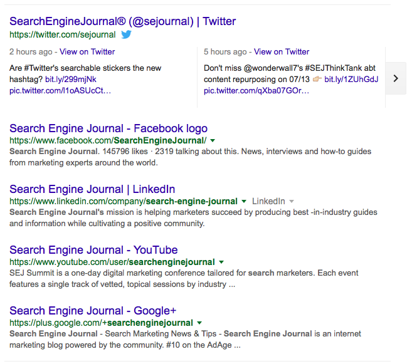Open pic.twitter.com/l1oASUcCt link

coord(60,91)
